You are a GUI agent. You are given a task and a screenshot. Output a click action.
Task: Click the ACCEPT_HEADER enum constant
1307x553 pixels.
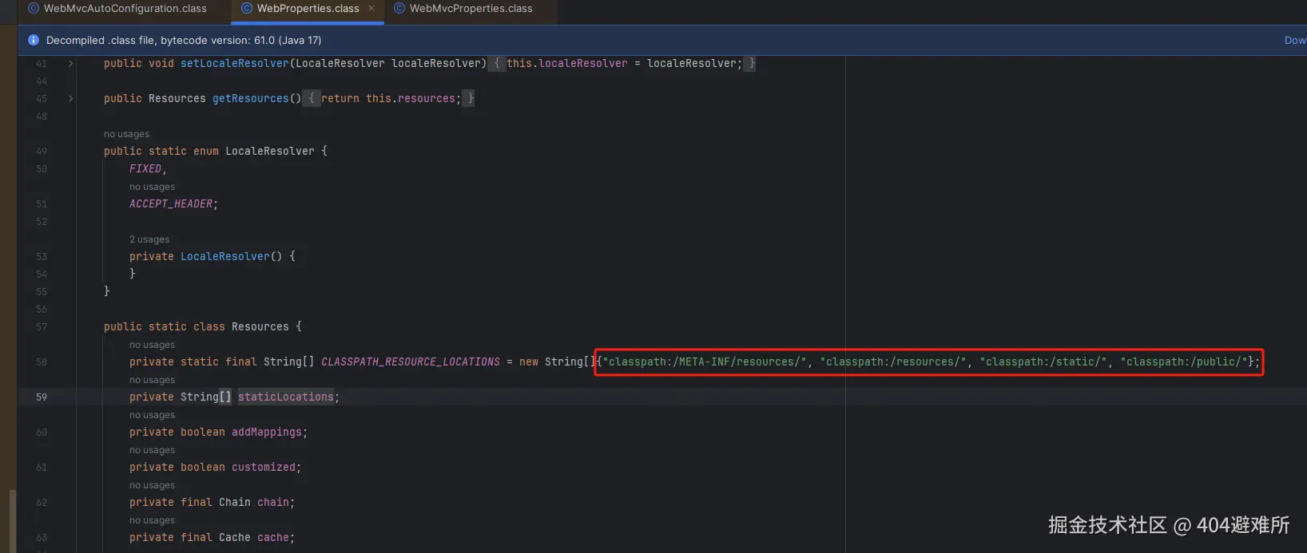pyautogui.click(x=171, y=203)
